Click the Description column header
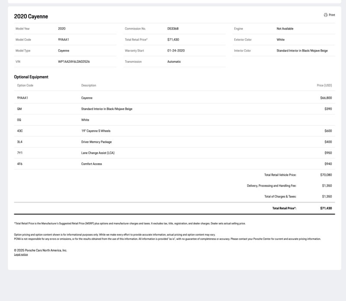346x301 pixels. [x=89, y=85]
